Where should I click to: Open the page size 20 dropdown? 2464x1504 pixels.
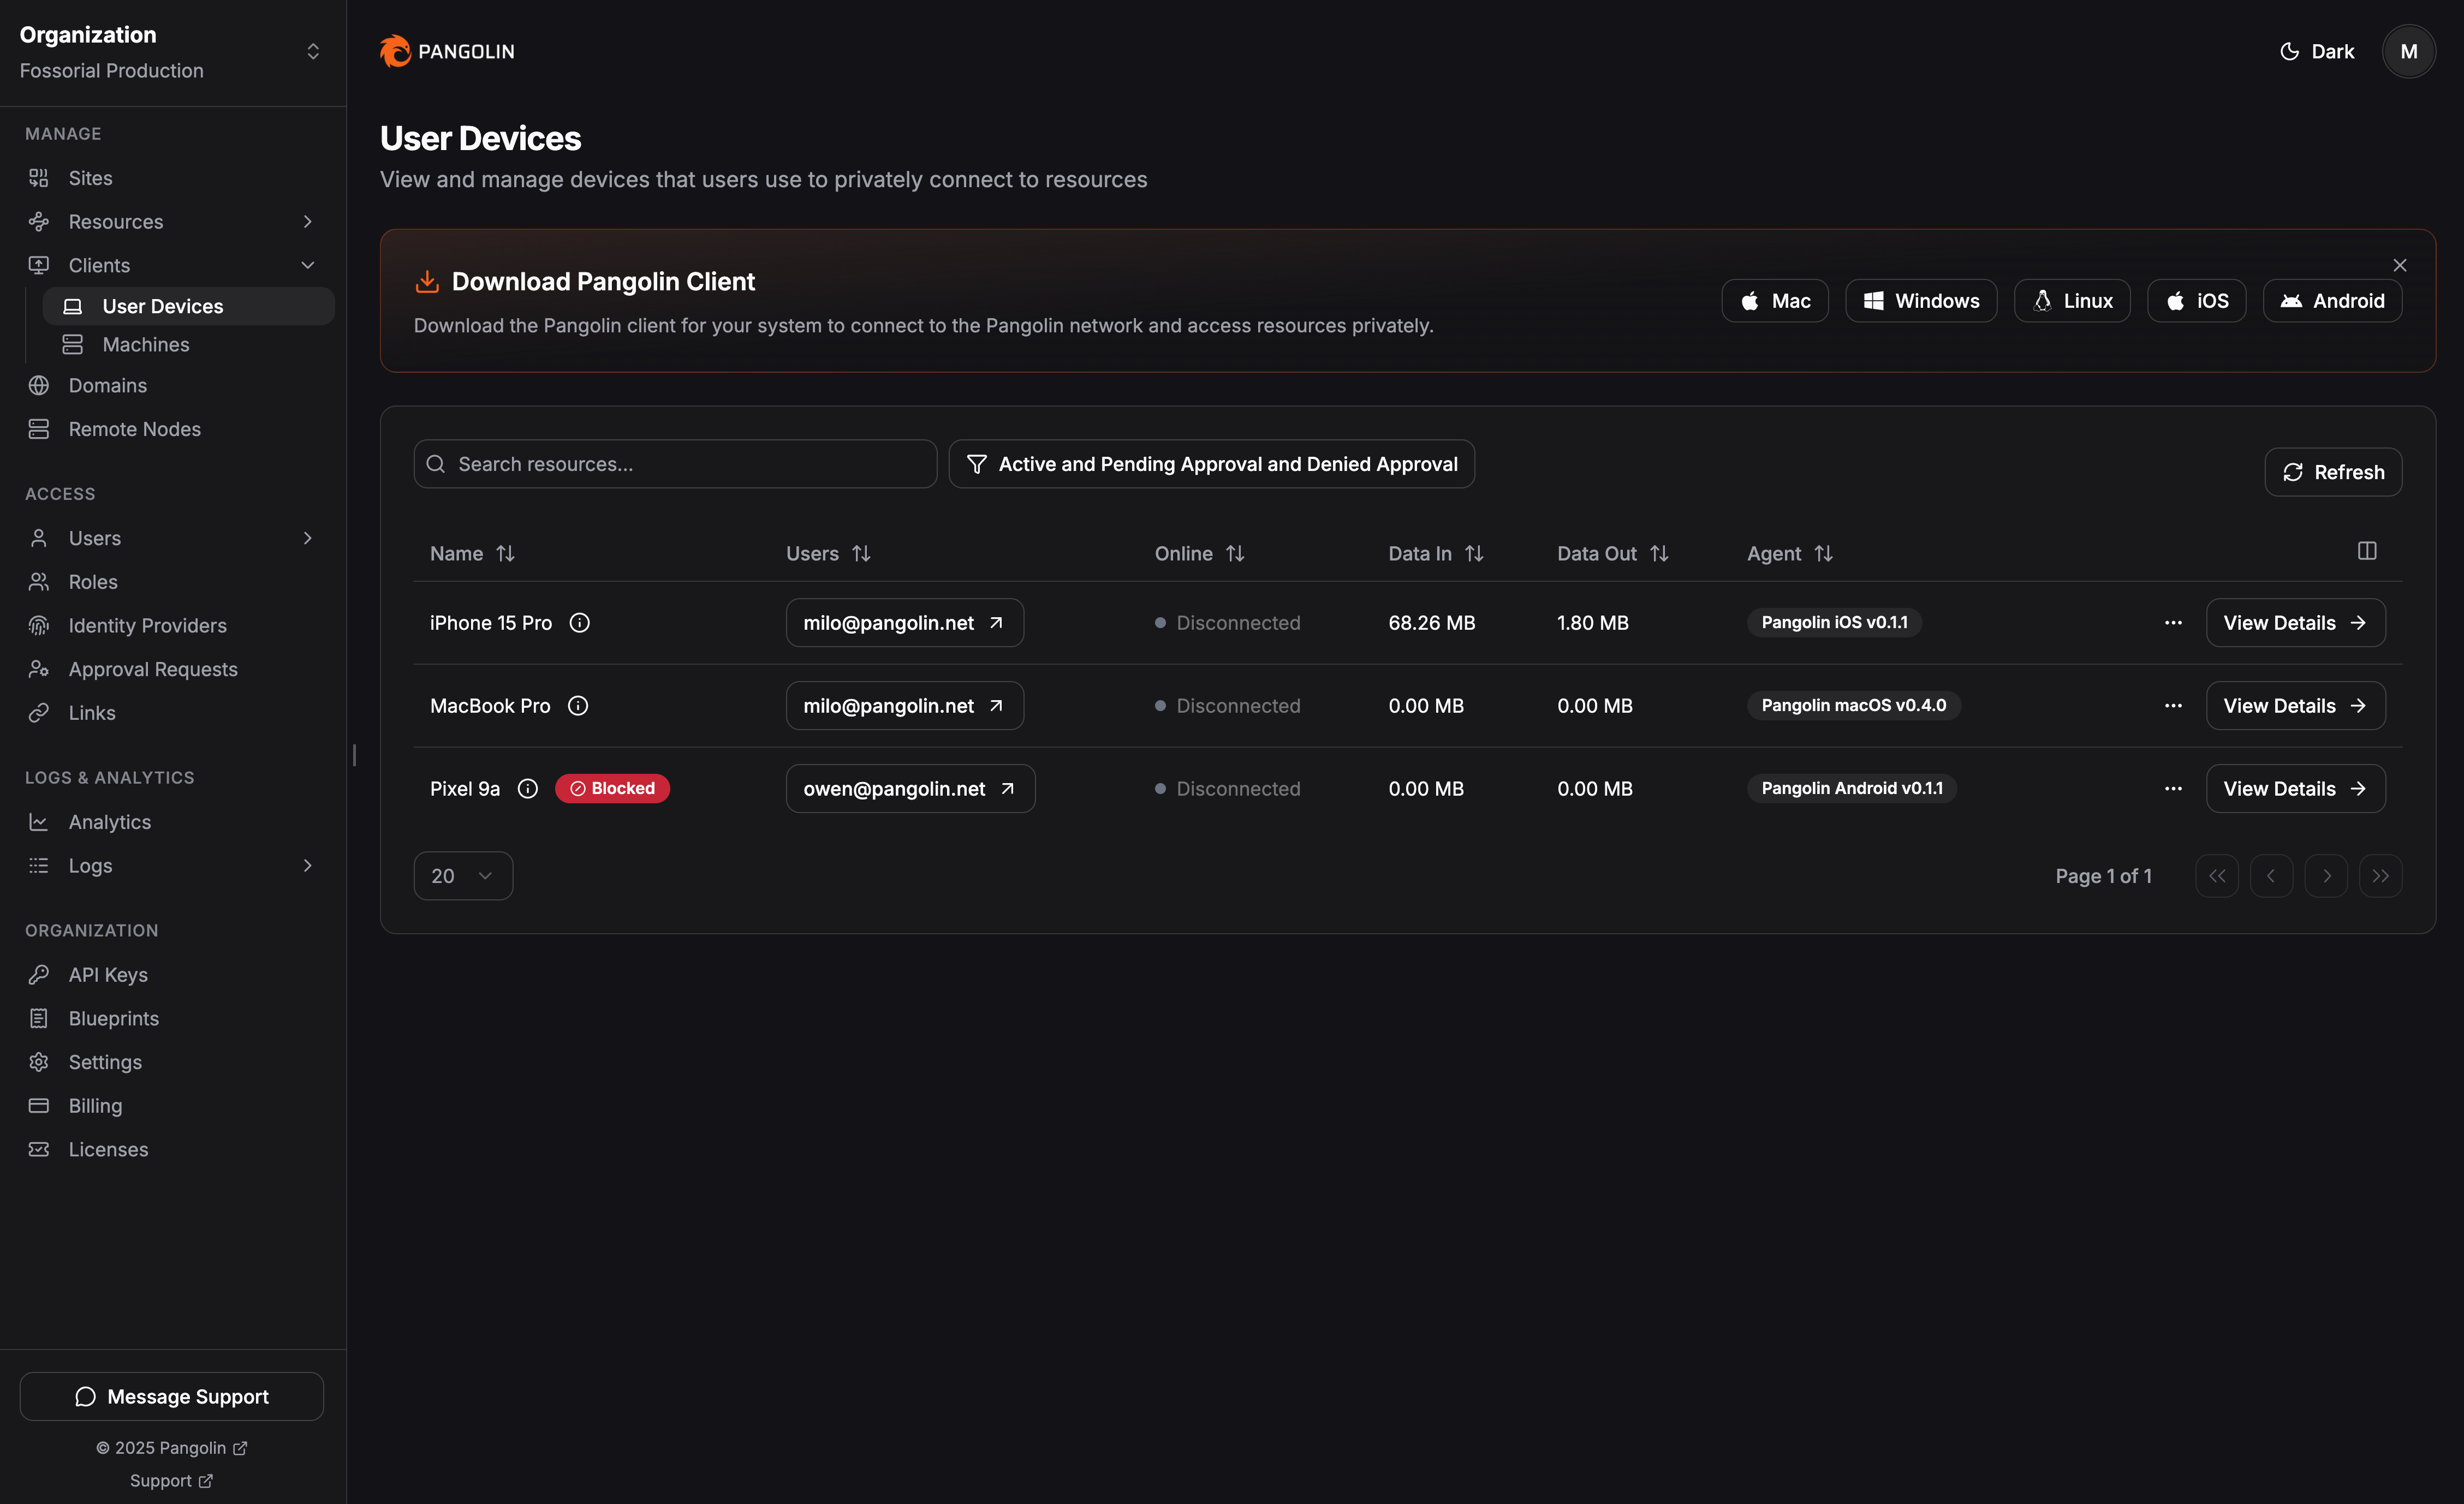(x=463, y=875)
